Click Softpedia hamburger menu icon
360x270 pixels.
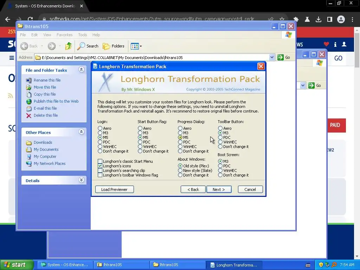(x=12, y=58)
